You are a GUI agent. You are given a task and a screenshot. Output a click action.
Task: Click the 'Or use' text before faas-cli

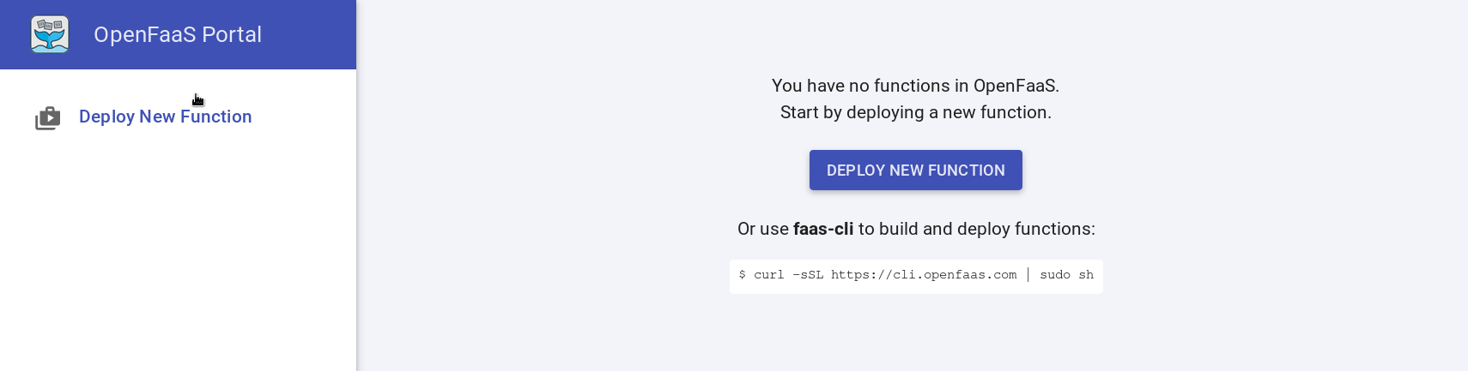click(762, 229)
